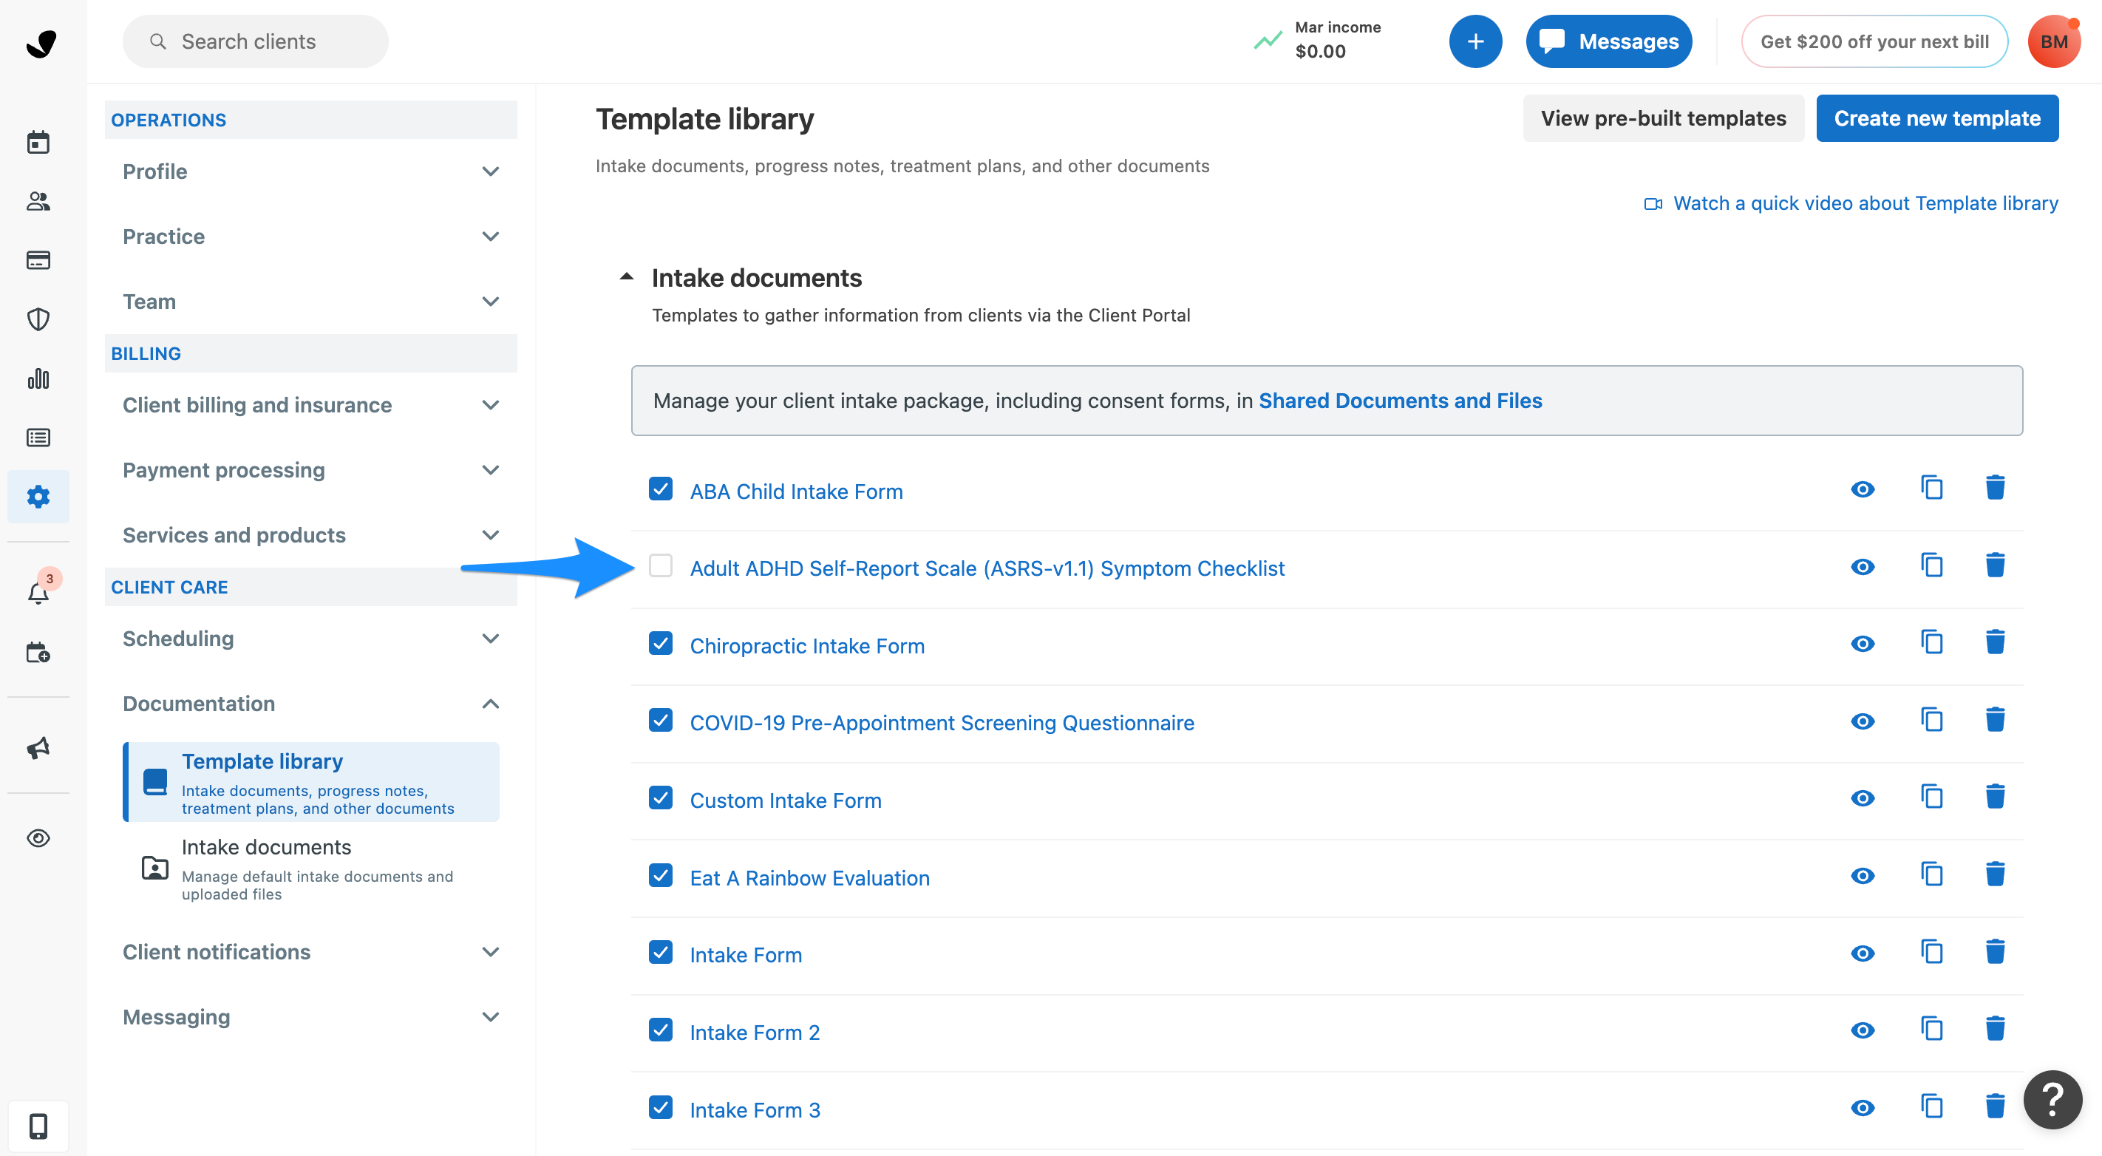Screen dimensions: 2102x1156
Task: Click the Create new template button
Action: [1937, 118]
